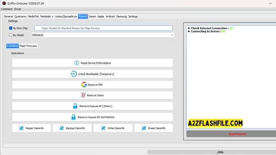This screenshot has width=276, height=155.
Task: Click the Stop Process button
Action: 231,134
